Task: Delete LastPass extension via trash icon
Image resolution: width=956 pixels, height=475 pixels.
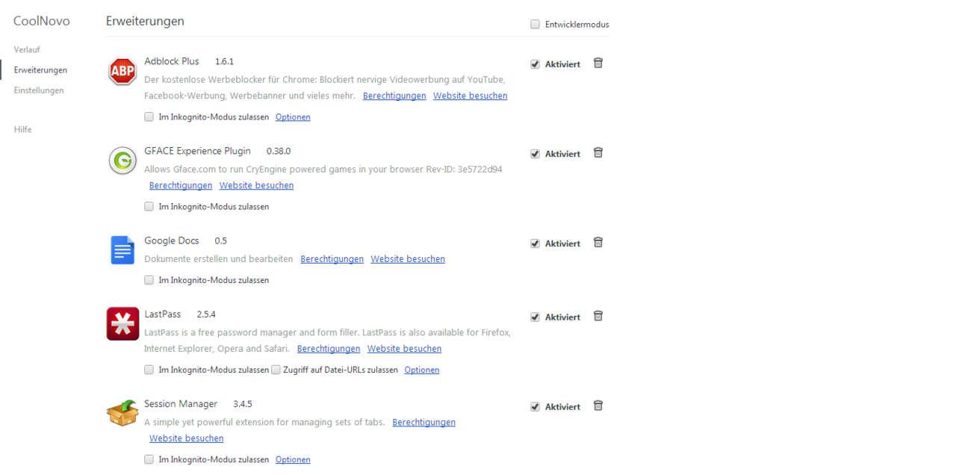Action: tap(598, 317)
